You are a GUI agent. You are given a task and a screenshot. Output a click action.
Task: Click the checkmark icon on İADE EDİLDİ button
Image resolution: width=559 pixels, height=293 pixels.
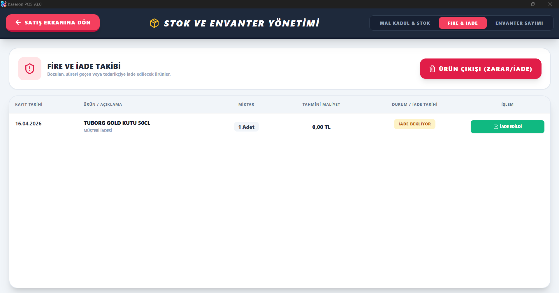[496, 127]
